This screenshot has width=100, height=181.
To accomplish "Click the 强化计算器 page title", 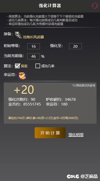I will click(50, 6).
